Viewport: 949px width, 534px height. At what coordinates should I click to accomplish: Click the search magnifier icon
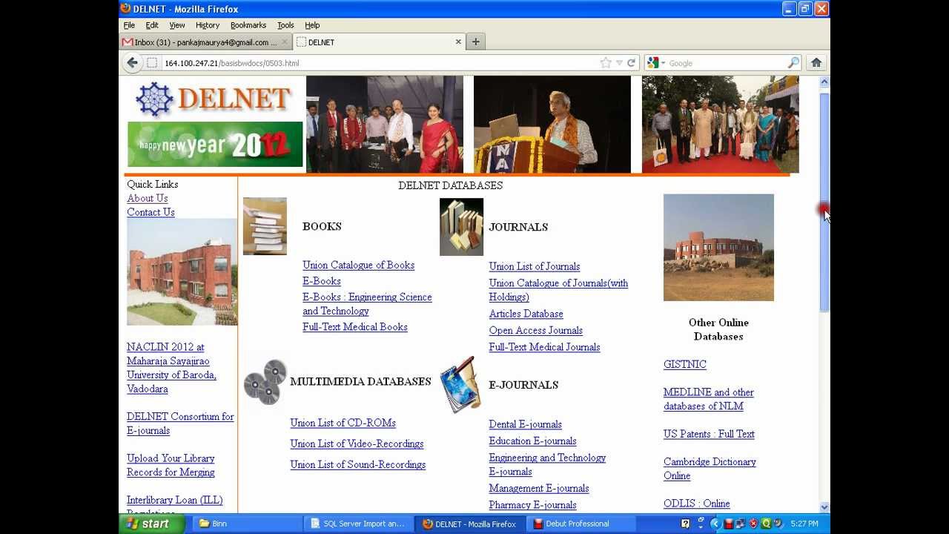coord(793,63)
